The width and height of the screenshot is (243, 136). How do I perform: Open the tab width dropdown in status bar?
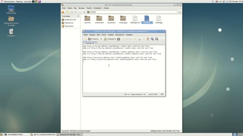point(138,94)
